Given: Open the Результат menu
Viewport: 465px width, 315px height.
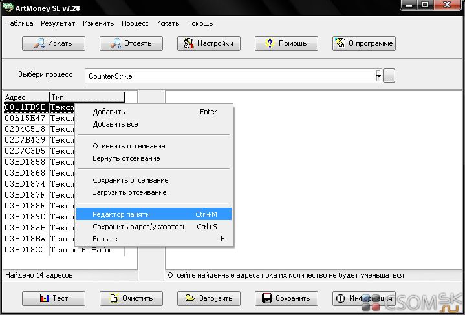Looking at the screenshot, I should pyautogui.click(x=58, y=23).
